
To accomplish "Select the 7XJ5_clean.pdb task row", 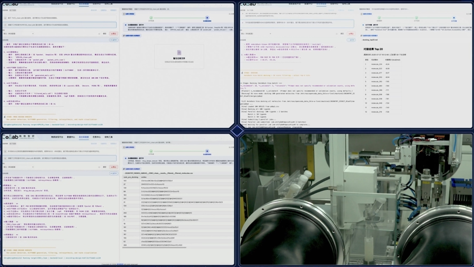I will coord(60,18).
